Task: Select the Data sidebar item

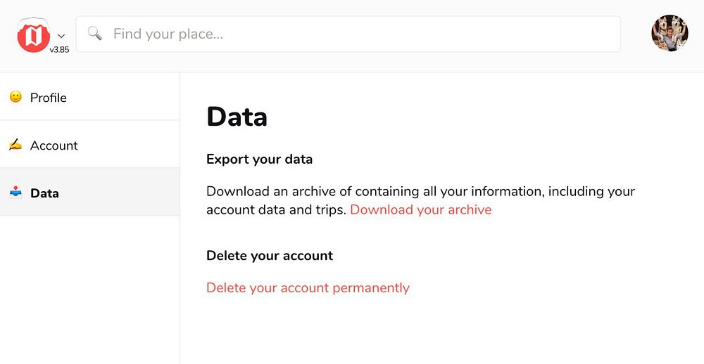Action: 45,193
